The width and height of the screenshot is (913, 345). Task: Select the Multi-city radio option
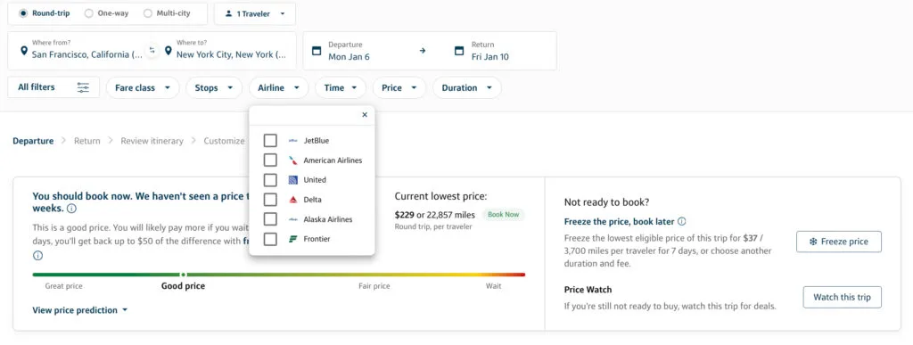tap(148, 13)
